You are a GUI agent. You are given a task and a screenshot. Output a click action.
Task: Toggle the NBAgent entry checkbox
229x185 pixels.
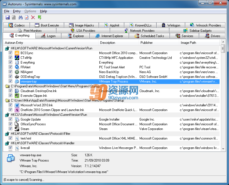(x=10, y=72)
